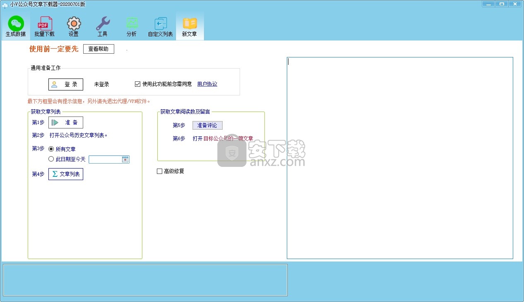524x302 pixels.
Task: Click the 未登录 status text
Action: coord(101,84)
